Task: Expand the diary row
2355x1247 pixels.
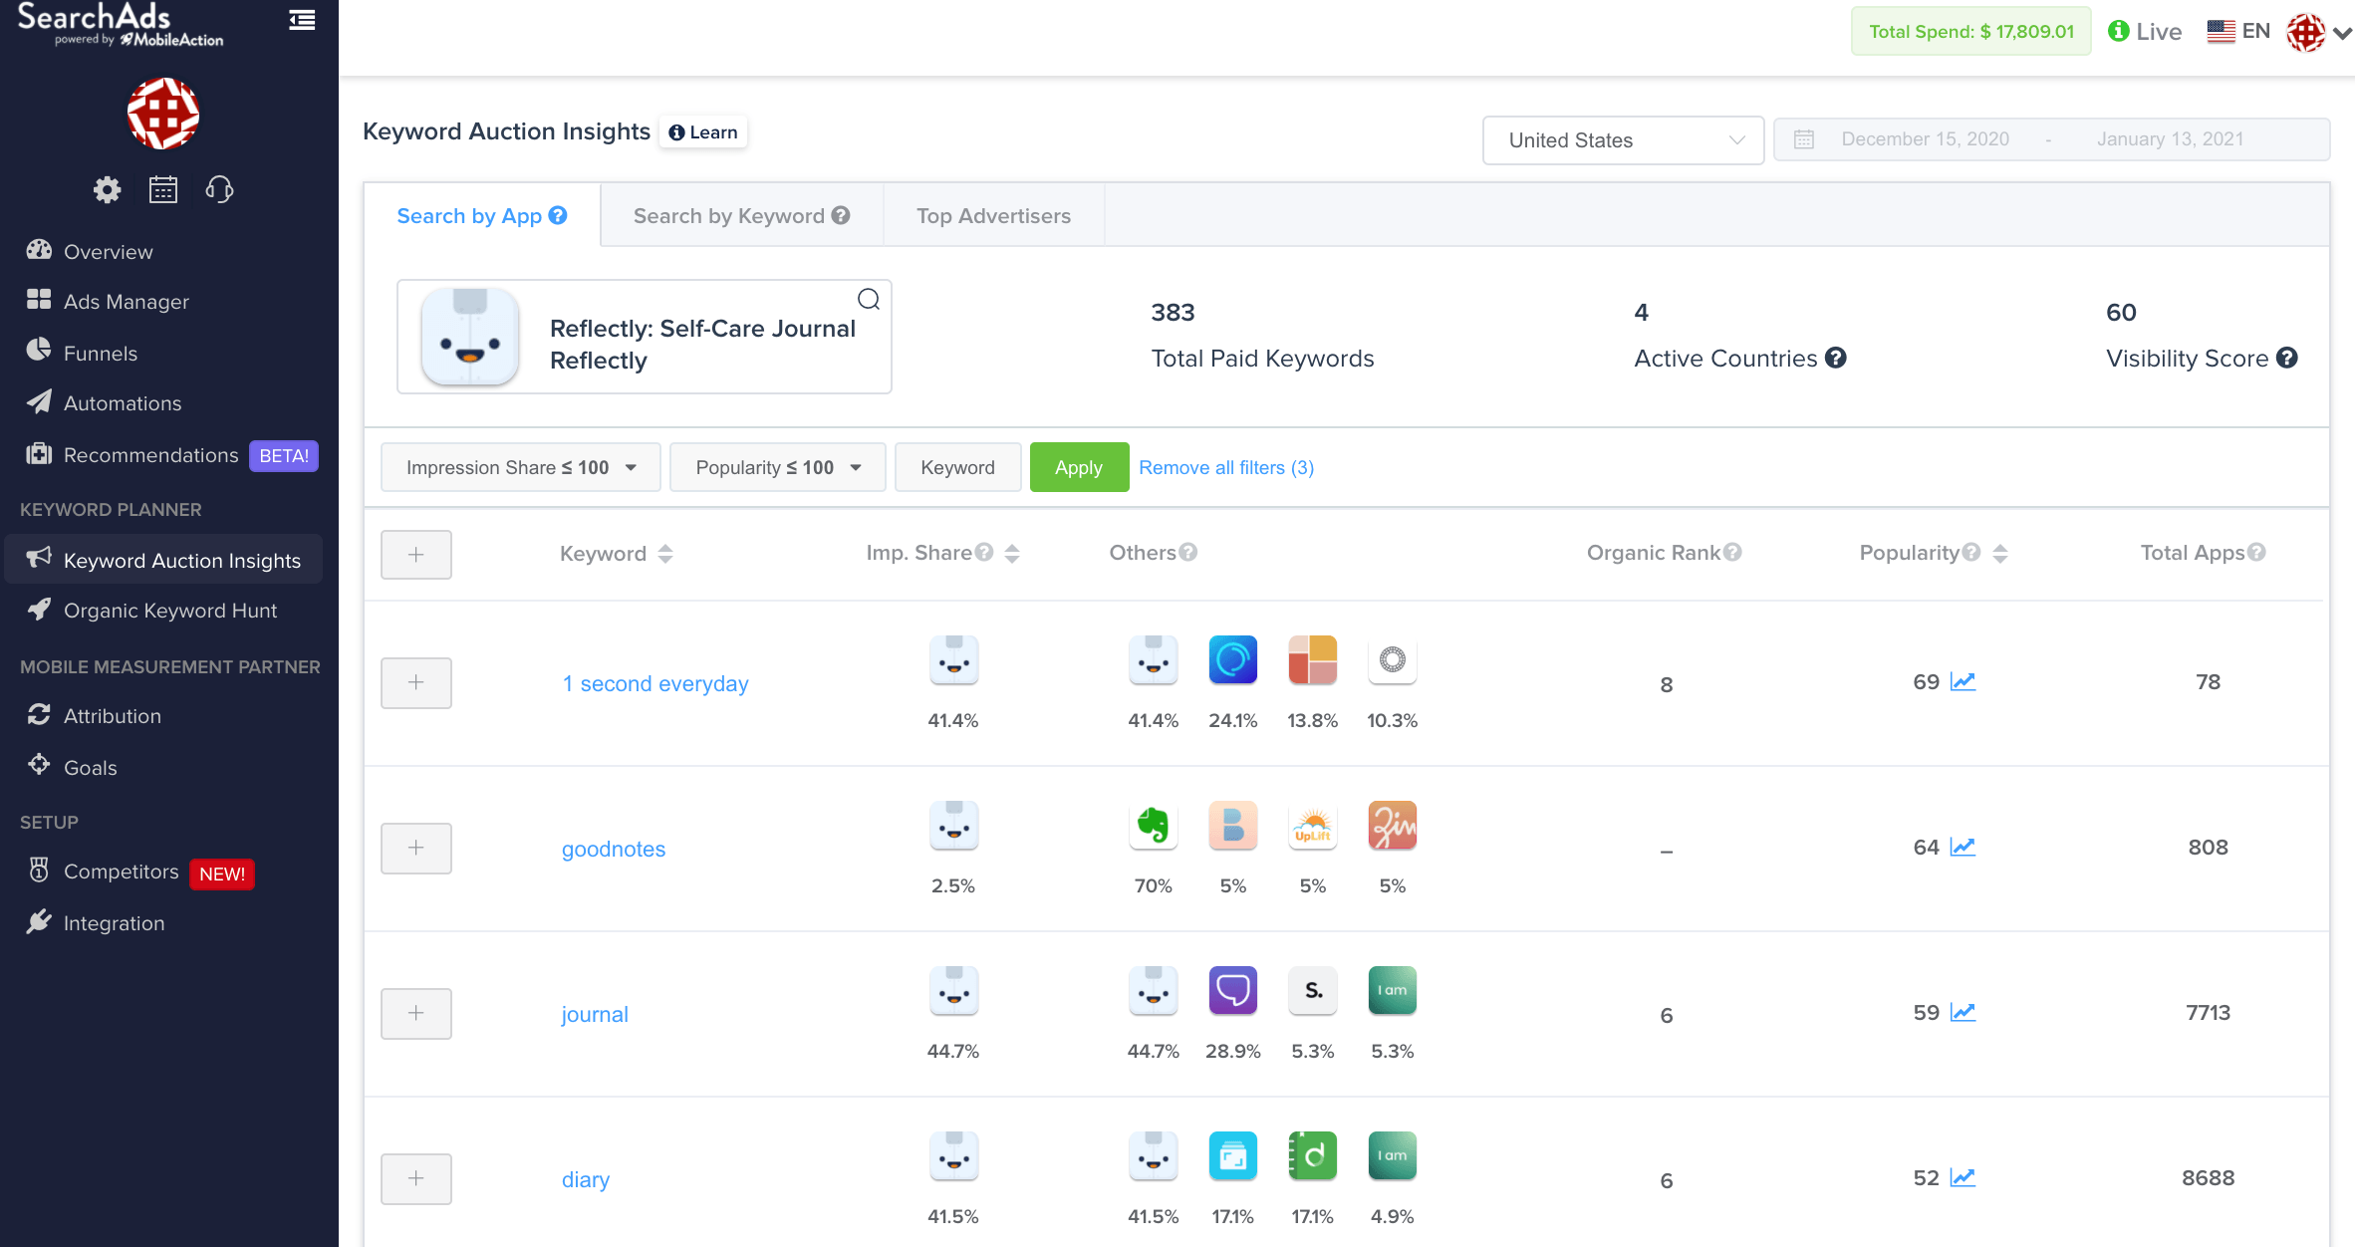Action: pyautogui.click(x=416, y=1178)
